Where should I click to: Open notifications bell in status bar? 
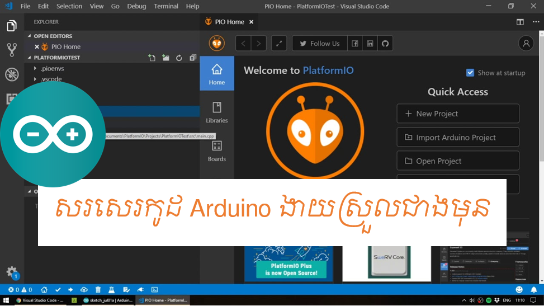tap(534, 290)
